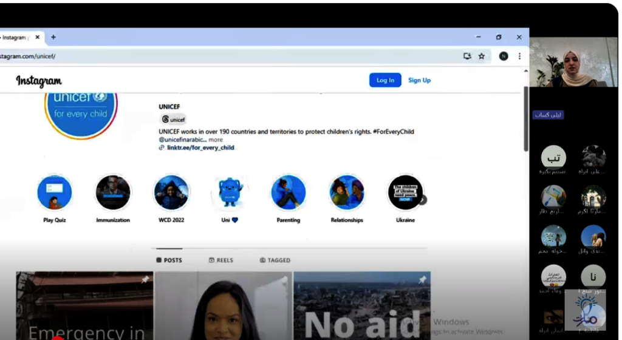622x340 pixels.
Task: Close the Instagram browser tab
Action: point(37,37)
